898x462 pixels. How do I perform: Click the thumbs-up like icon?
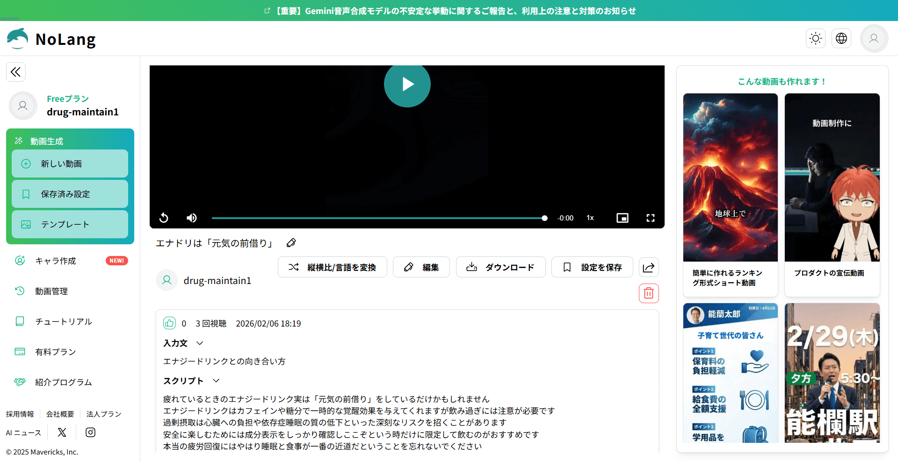point(169,323)
